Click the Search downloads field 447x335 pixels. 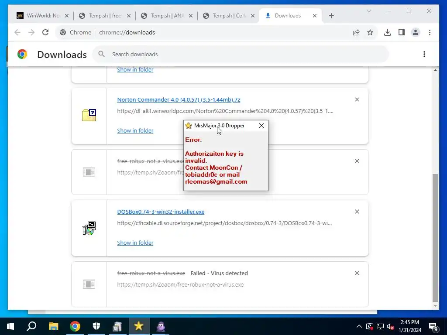(241, 54)
